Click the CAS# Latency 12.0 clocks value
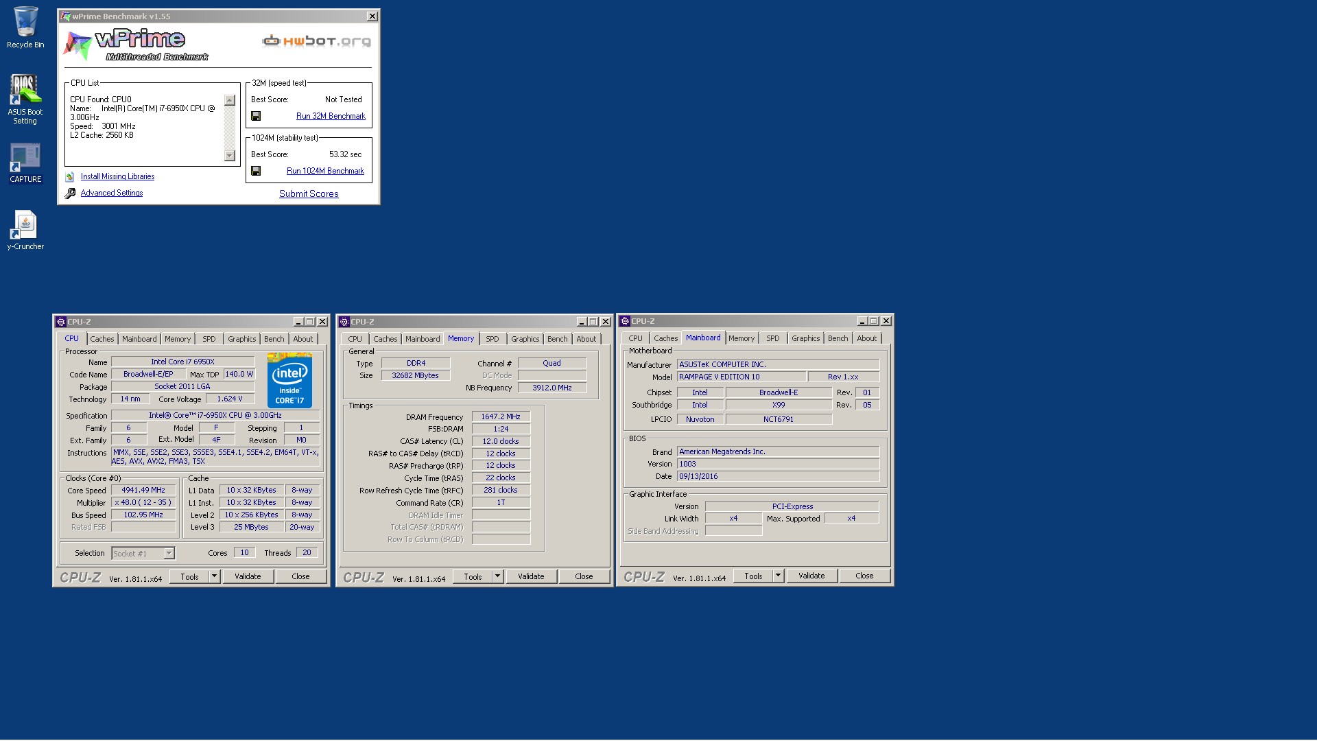The width and height of the screenshot is (1317, 741). (501, 441)
